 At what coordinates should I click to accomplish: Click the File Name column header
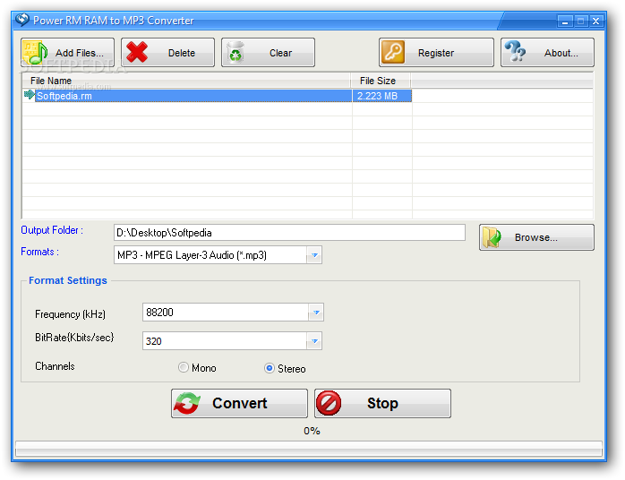click(x=186, y=81)
